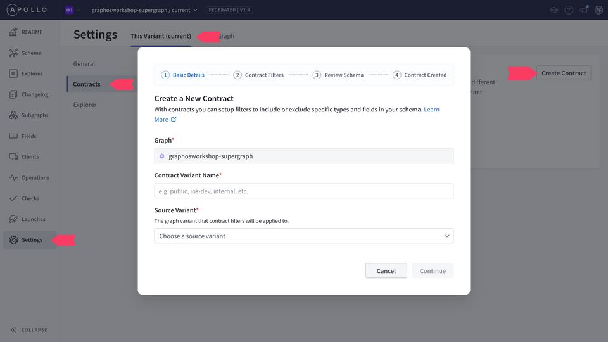Click the graph icon in Graph field
608x342 pixels.
161,156
